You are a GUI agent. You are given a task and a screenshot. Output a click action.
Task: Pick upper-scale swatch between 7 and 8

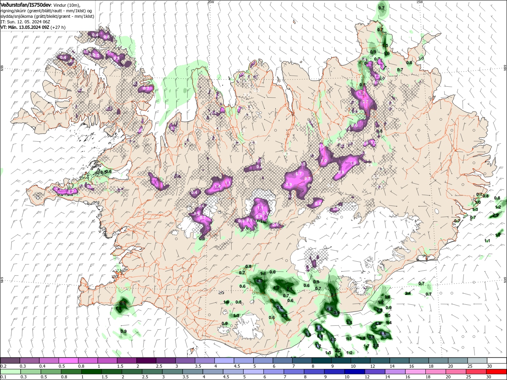302,361
